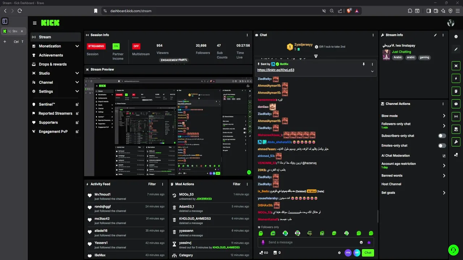Open the shop icon next to 0
The image size is (463, 260).
click(275, 253)
